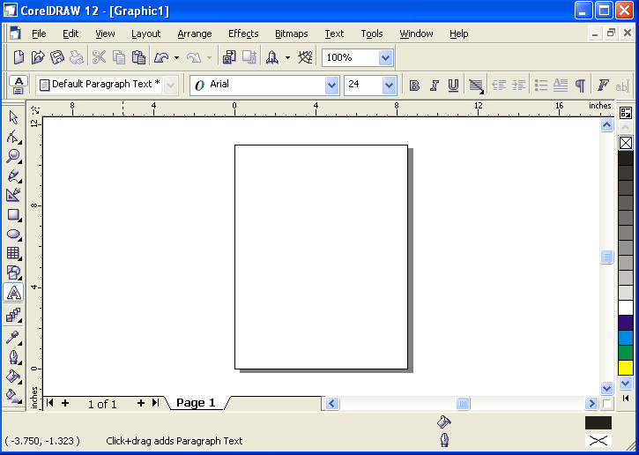Select the Graph Paper tool
Viewport: 639px width, 455px height.
pyautogui.click(x=13, y=253)
